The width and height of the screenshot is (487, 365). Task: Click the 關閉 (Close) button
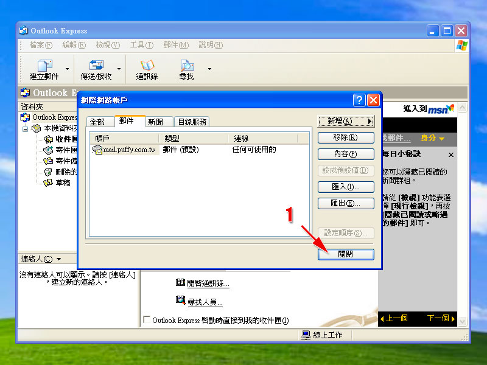tap(345, 254)
